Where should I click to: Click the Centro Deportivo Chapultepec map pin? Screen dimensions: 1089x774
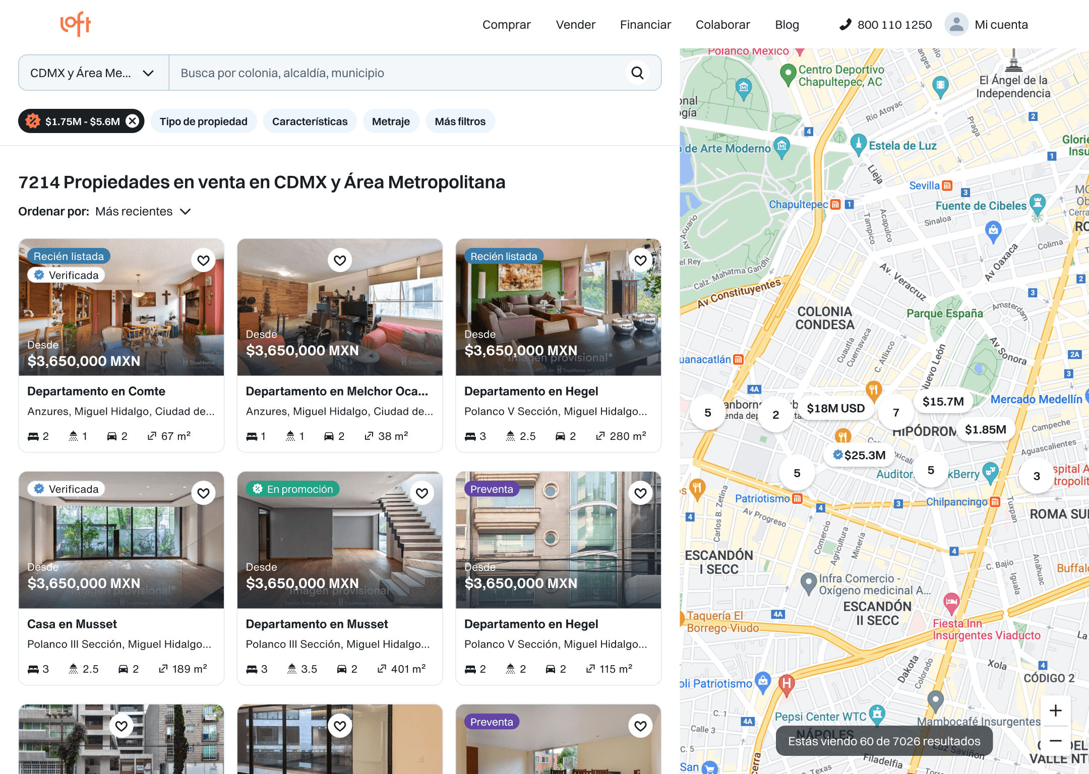click(x=788, y=74)
